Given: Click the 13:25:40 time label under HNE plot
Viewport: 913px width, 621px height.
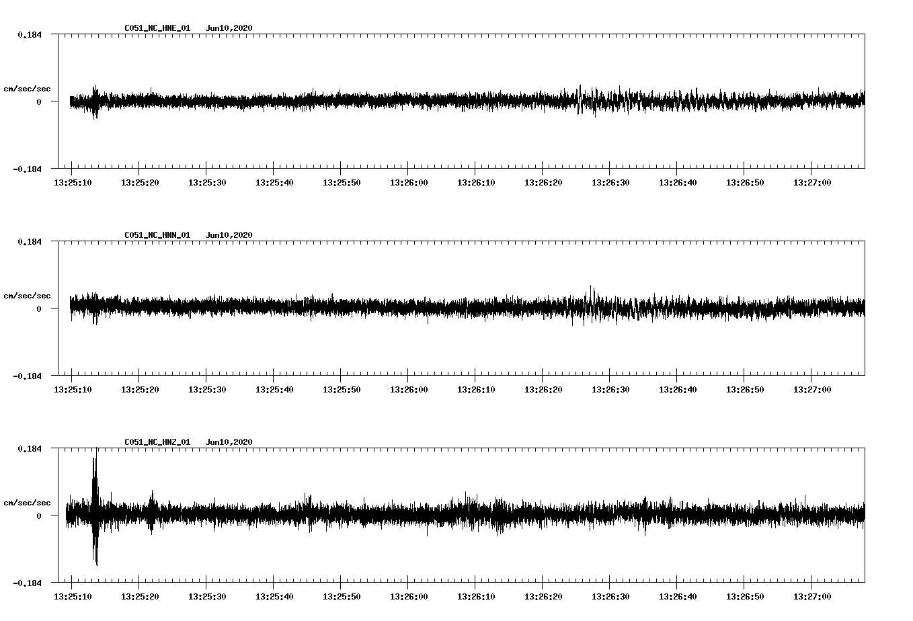Looking at the screenshot, I should (x=274, y=183).
